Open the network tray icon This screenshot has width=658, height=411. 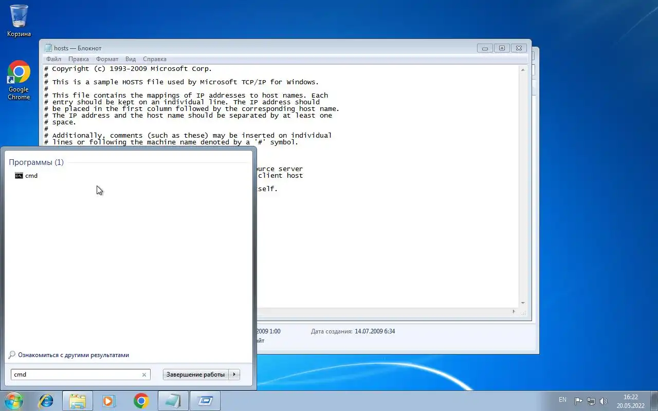pyautogui.click(x=591, y=401)
